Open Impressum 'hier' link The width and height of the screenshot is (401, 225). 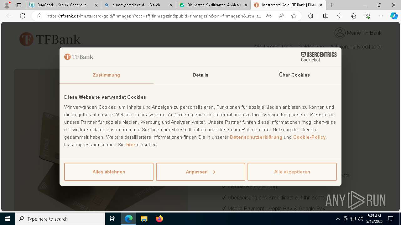(x=131, y=145)
